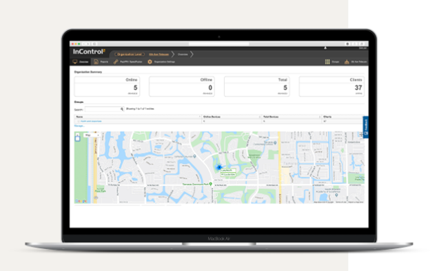
Task: Click the organization name breadcrumb link
Action: tap(158, 54)
